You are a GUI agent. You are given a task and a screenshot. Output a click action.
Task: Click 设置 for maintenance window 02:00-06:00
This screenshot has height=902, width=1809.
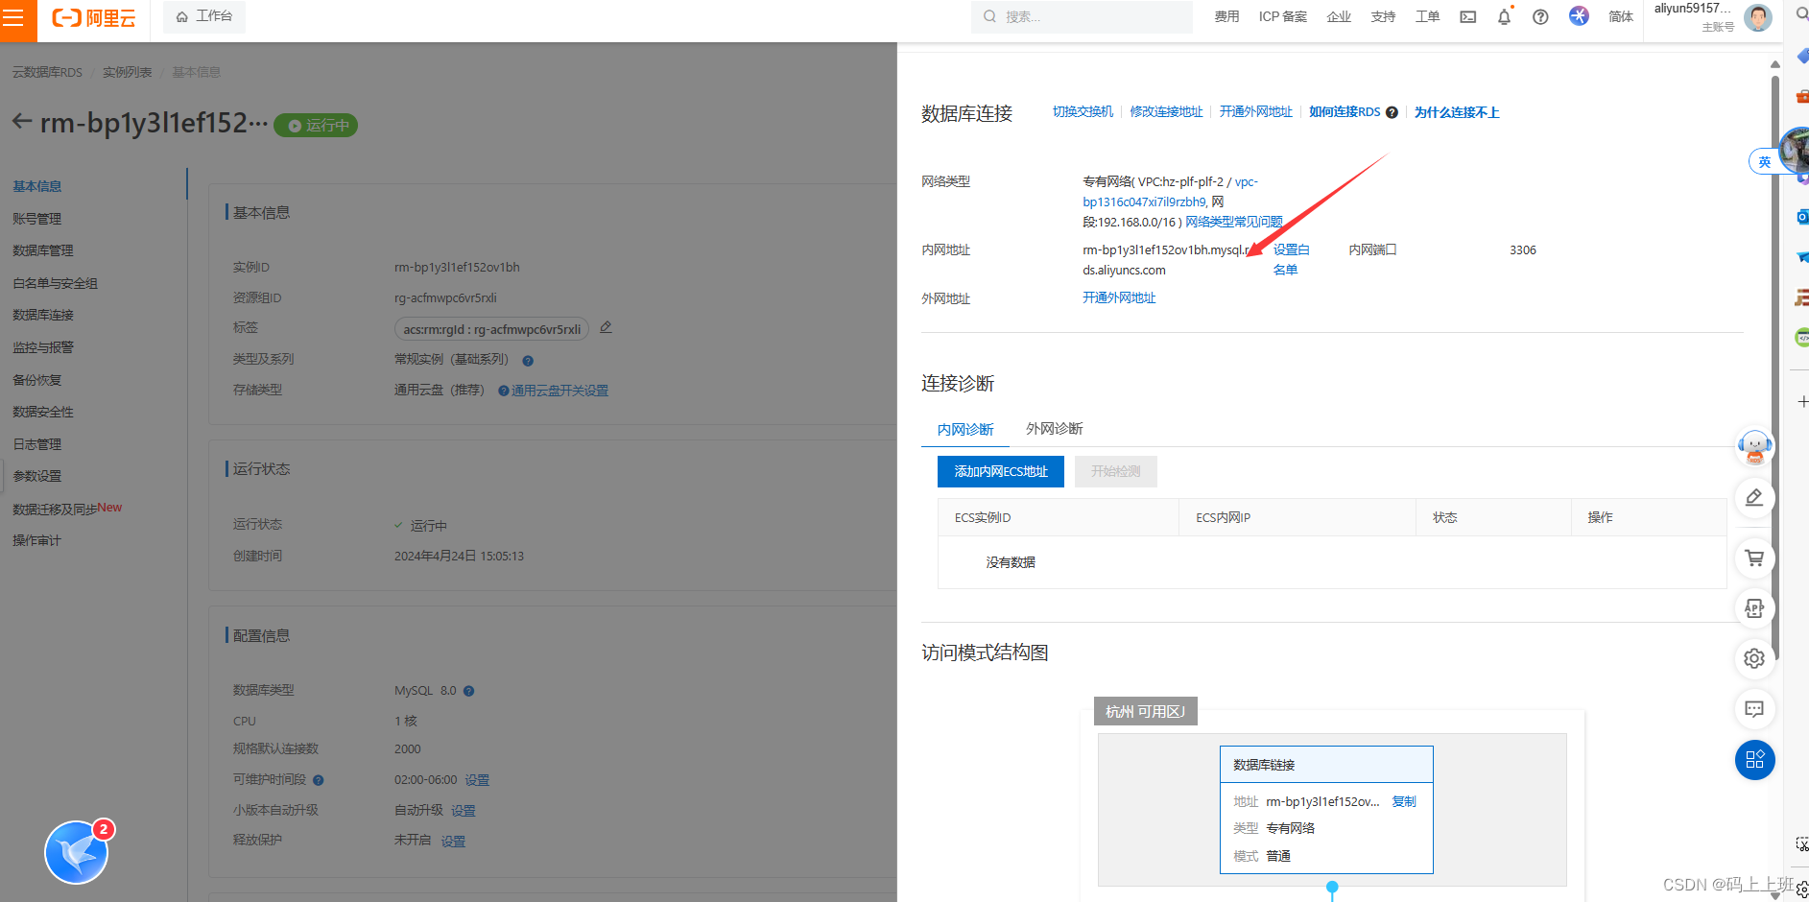pos(477,780)
